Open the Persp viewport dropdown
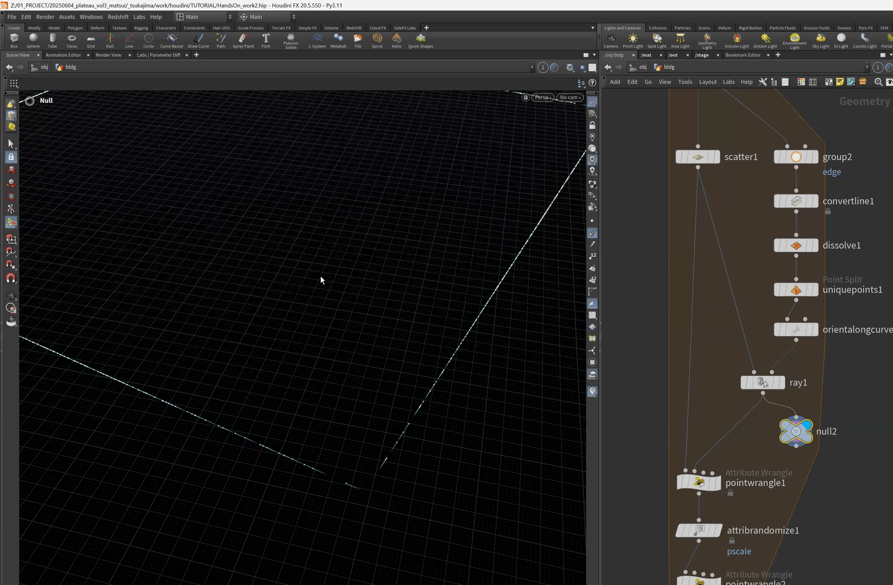 coord(543,97)
